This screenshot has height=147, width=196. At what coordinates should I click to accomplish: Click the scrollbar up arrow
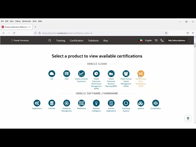click(195, 37)
